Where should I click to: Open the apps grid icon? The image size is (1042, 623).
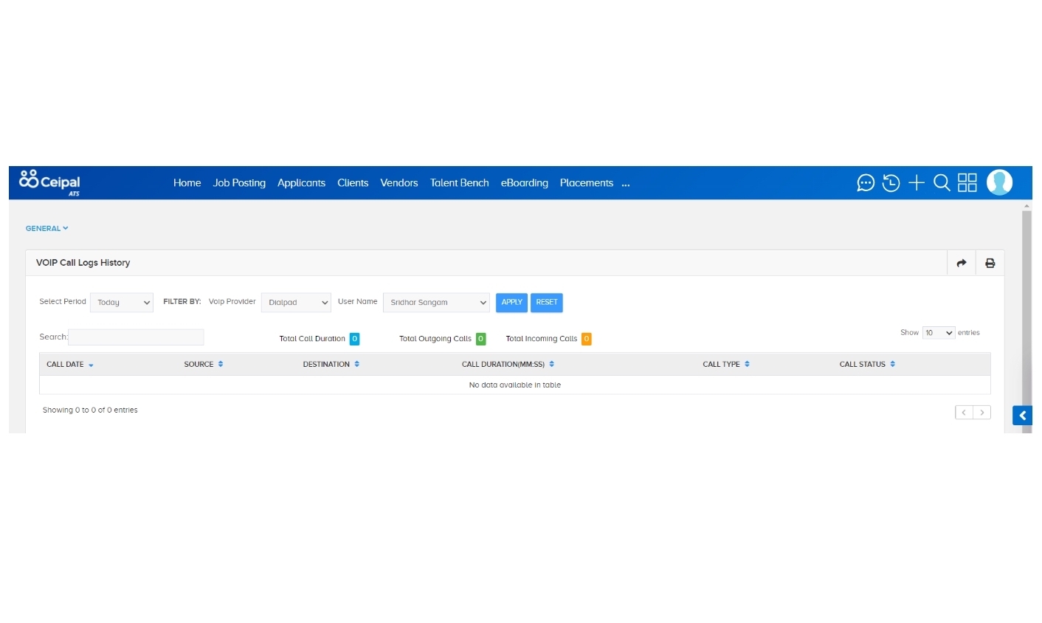pyautogui.click(x=967, y=183)
